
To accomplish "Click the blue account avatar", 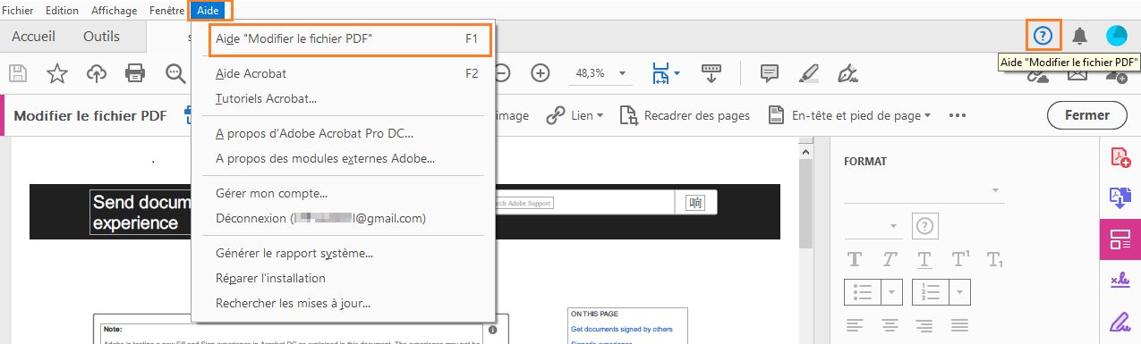I will click(x=1117, y=36).
